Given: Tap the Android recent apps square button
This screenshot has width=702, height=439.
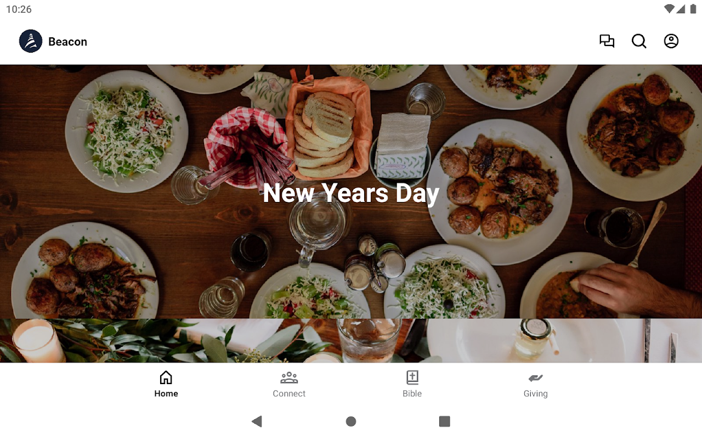Looking at the screenshot, I should 445,421.
